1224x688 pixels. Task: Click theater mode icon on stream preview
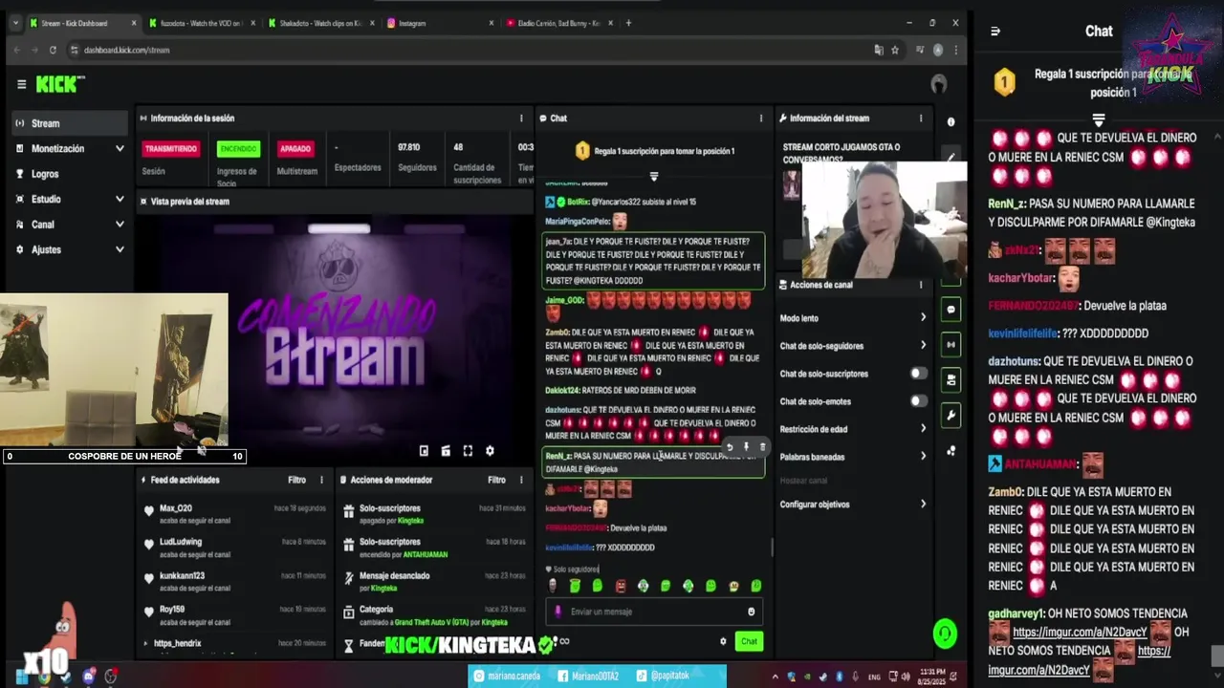point(446,451)
